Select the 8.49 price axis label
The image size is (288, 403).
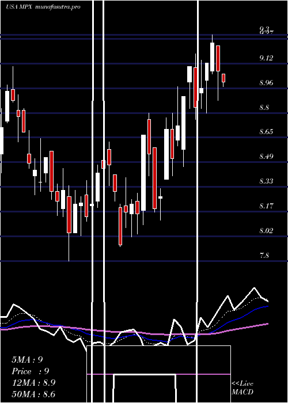tap(266, 157)
